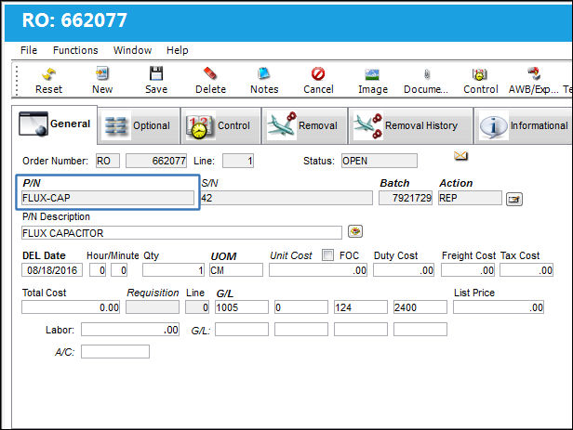Open the Removal History tab

click(x=411, y=125)
